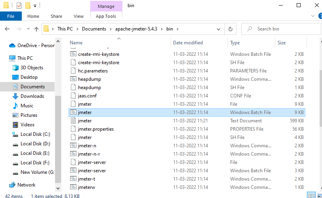Image resolution: width=322 pixels, height=198 pixels.
Task: Go up one folder level
Action: 36,29
